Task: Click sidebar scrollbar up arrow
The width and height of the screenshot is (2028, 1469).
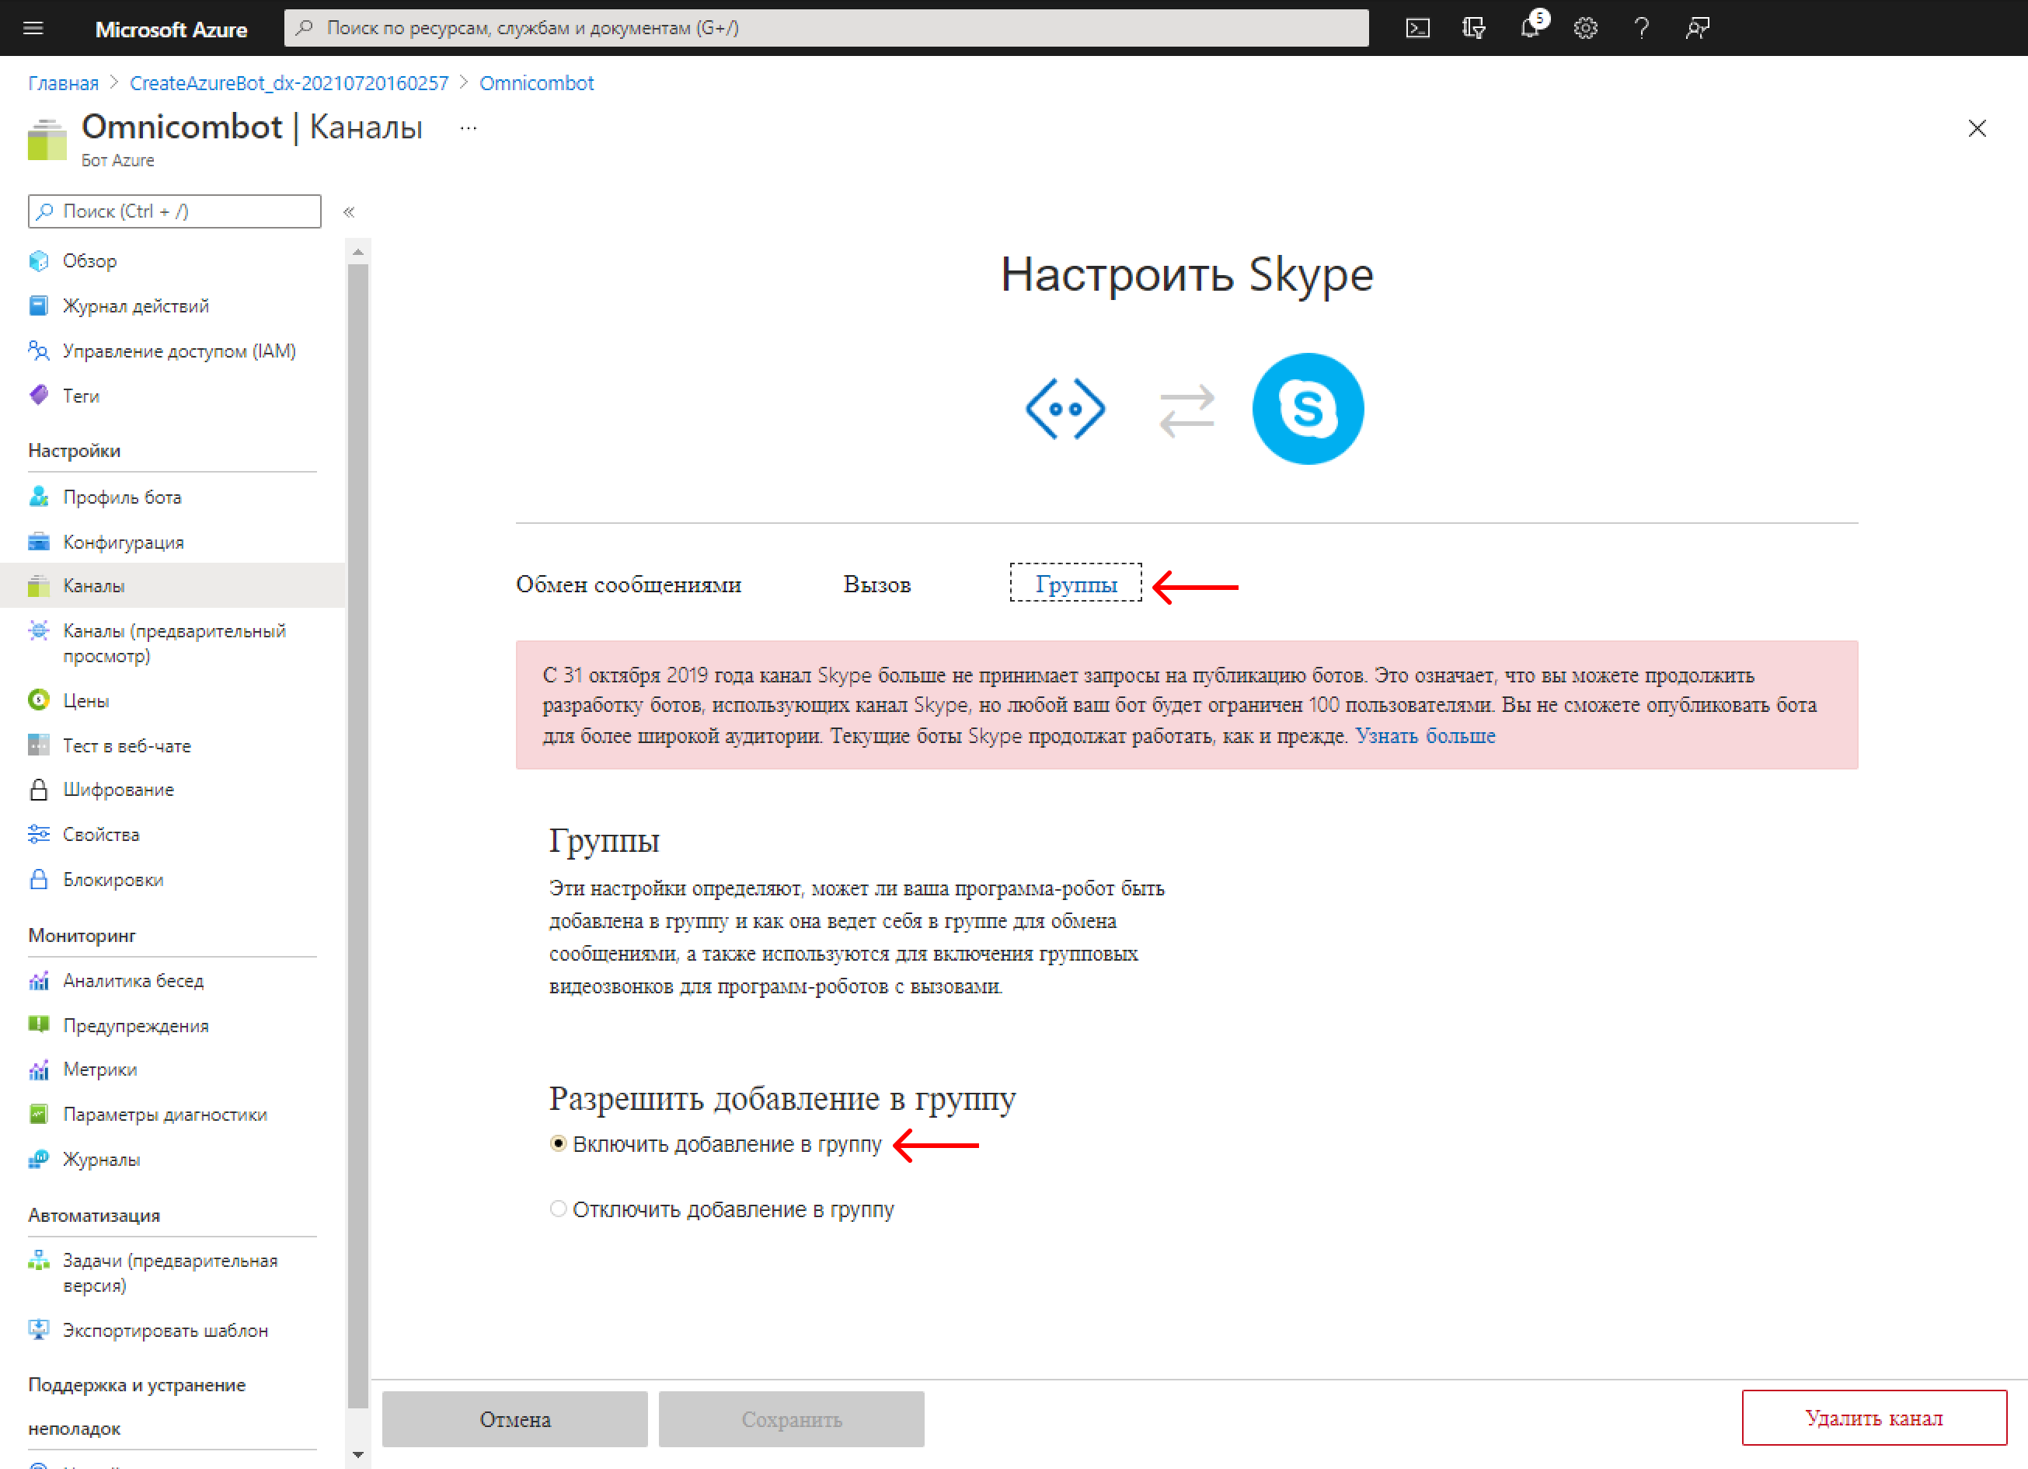Action: [x=357, y=253]
